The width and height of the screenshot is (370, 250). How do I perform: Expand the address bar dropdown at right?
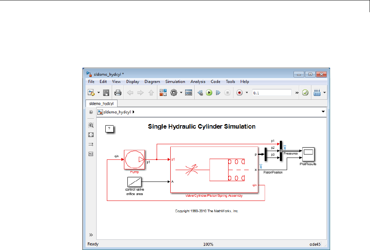point(323,112)
